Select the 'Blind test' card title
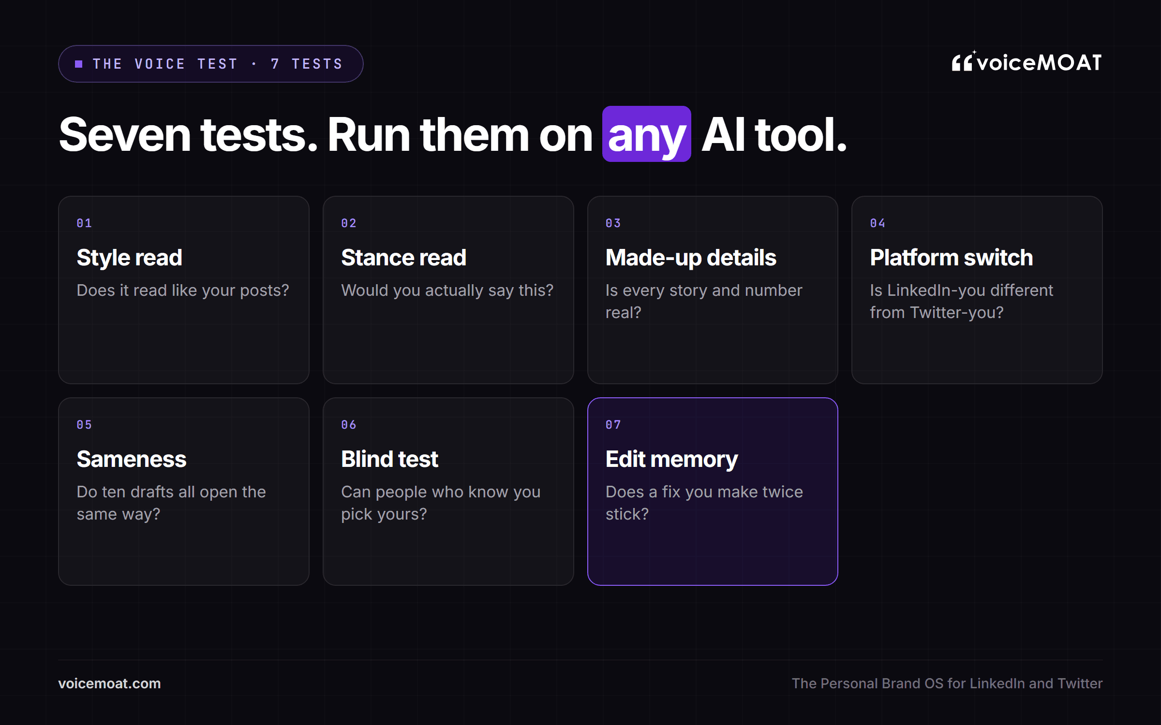This screenshot has height=725, width=1161. (389, 459)
